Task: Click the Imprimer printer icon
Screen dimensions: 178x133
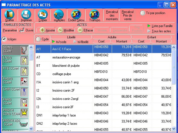Action: pyautogui.click(x=26, y=15)
